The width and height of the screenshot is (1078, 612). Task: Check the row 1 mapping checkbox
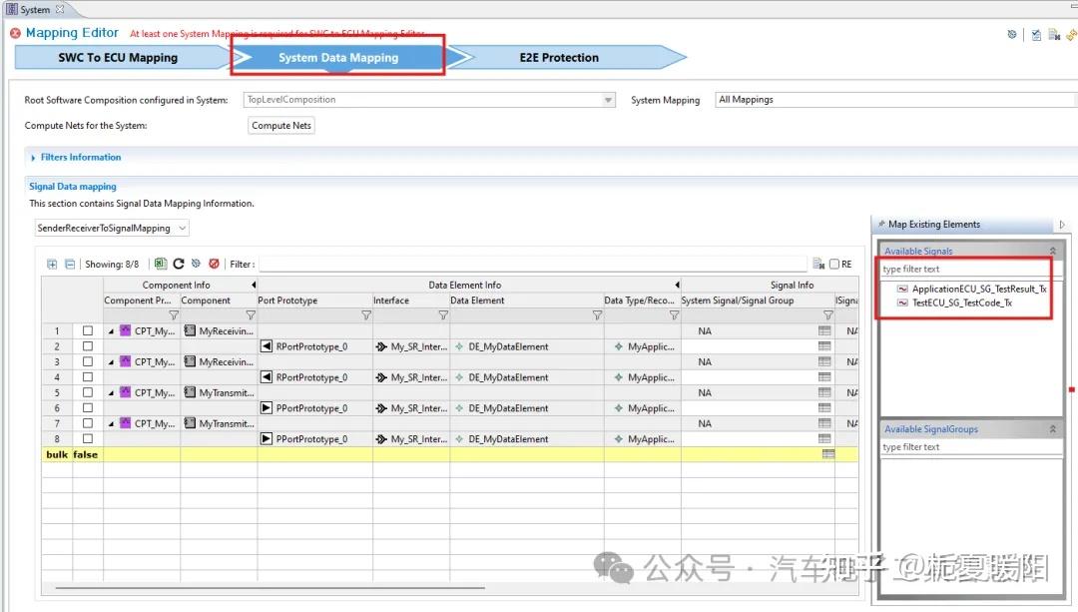click(x=88, y=330)
